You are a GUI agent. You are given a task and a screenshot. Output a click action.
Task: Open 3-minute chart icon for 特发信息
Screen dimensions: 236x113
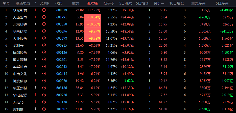tap(44, 80)
